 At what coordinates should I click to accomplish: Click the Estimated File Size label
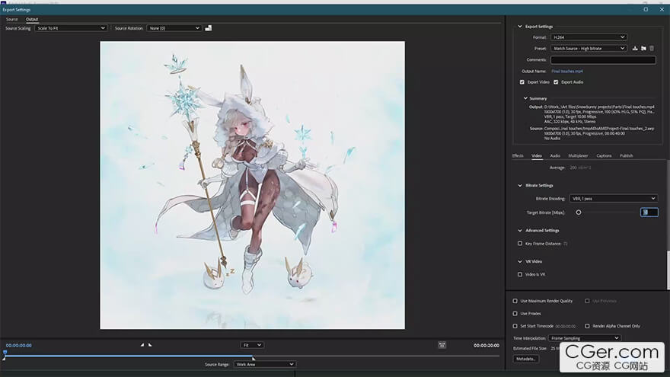coord(530,348)
